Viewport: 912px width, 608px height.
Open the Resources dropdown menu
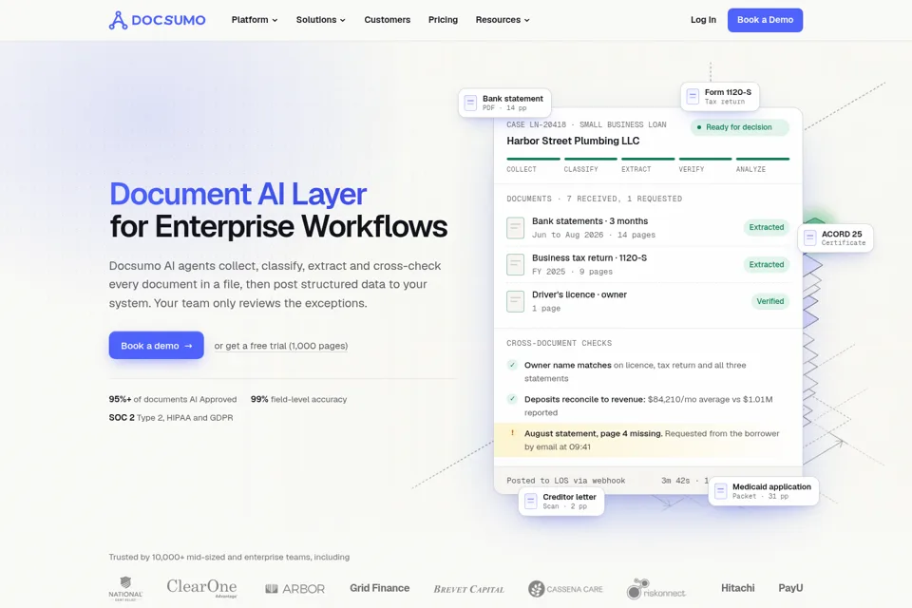503,20
